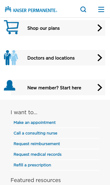Viewport: 110px width, 185px height.
Task: Expand the Doctors and locations chevron
Action: (100, 58)
